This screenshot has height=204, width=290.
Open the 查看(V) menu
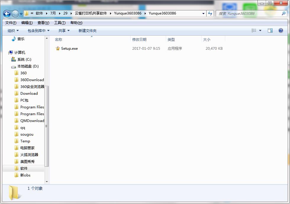click(43, 23)
